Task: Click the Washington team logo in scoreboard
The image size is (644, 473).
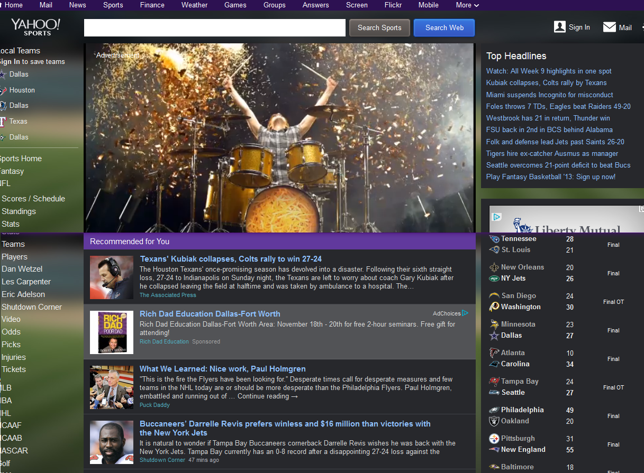Action: 494,307
